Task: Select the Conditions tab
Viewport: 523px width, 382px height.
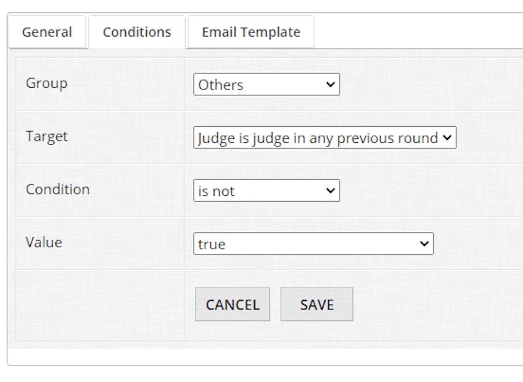Action: [137, 32]
